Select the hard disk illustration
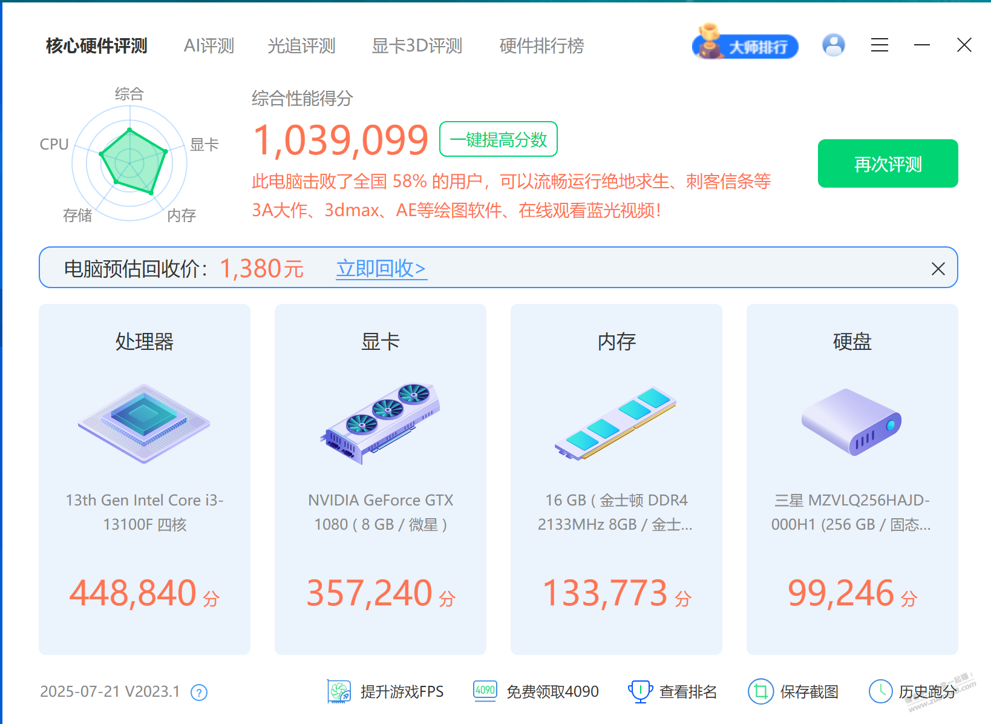 tap(852, 422)
